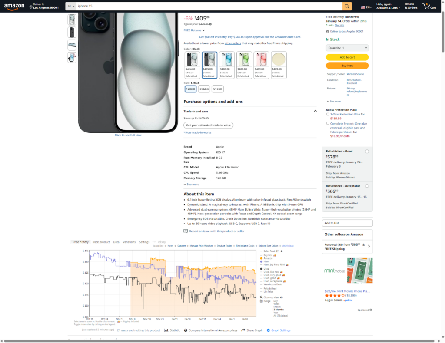The width and height of the screenshot is (445, 343).
Task: Open the Variations tab in Keepa
Action: 129,242
